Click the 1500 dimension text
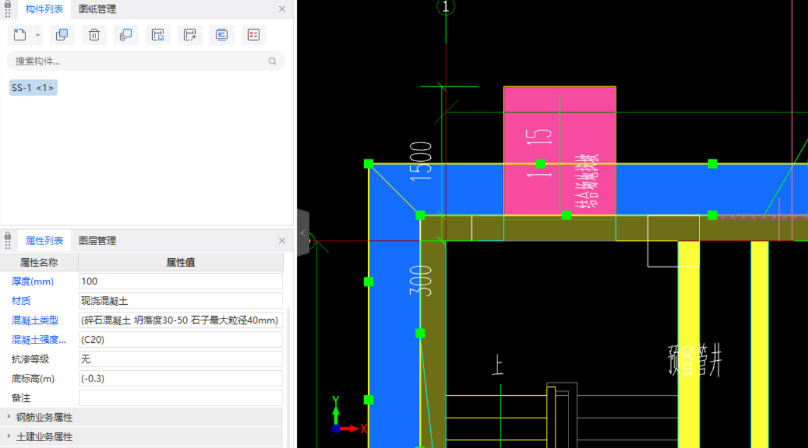The width and height of the screenshot is (808, 448). click(x=421, y=161)
